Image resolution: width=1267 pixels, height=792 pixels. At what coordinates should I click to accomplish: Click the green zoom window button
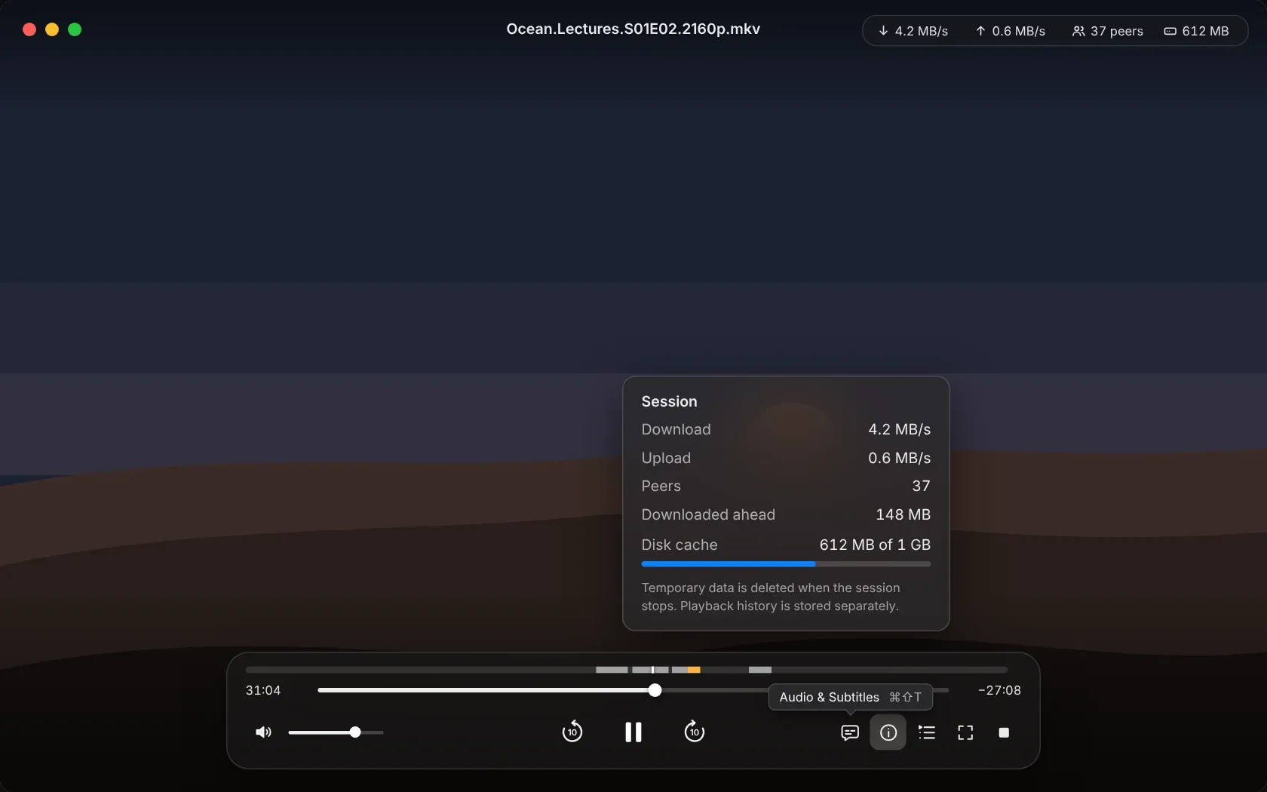point(75,29)
